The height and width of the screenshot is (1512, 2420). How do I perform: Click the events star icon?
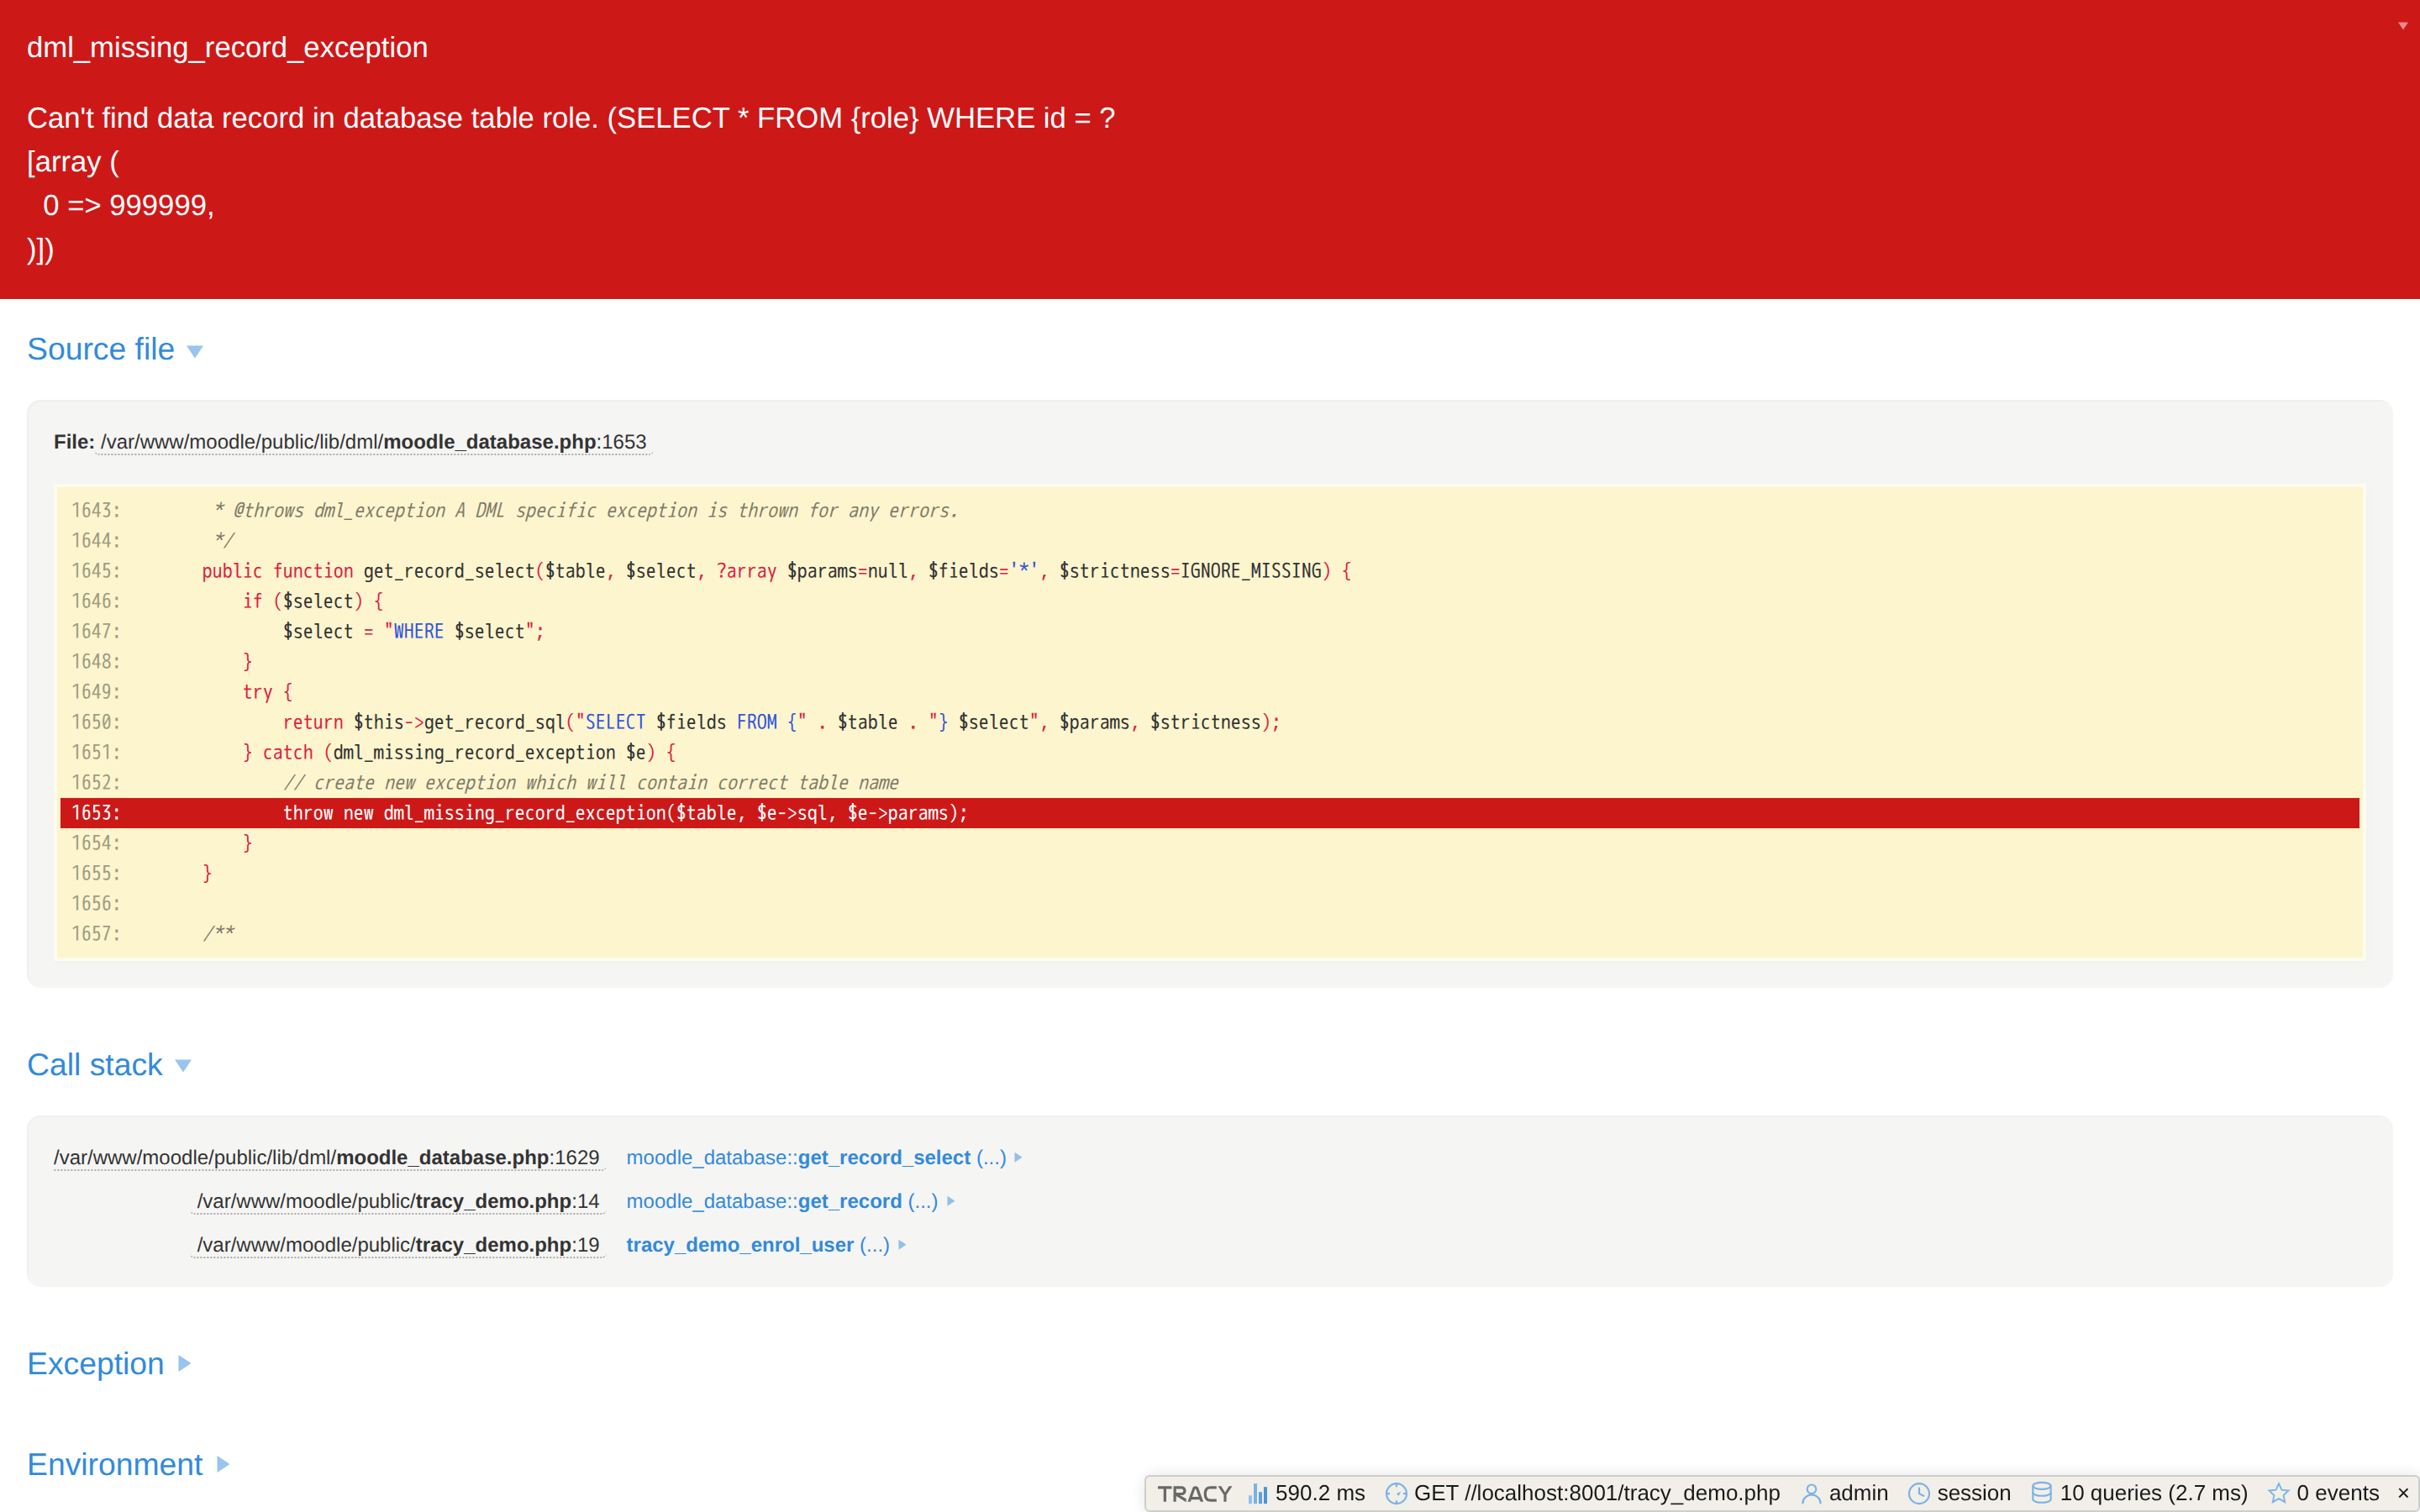(x=2279, y=1494)
